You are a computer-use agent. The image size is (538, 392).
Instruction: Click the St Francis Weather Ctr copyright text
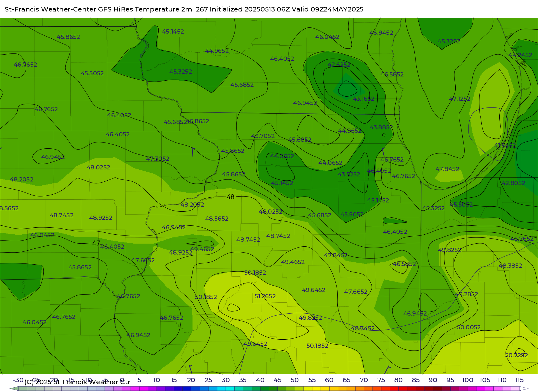coord(77,382)
